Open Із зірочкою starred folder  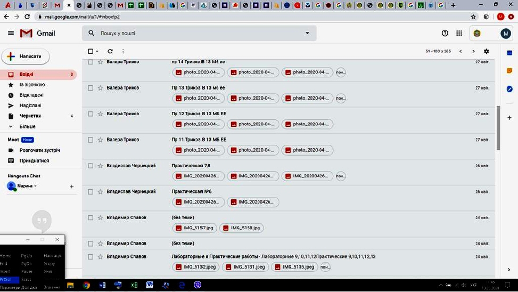(x=32, y=85)
